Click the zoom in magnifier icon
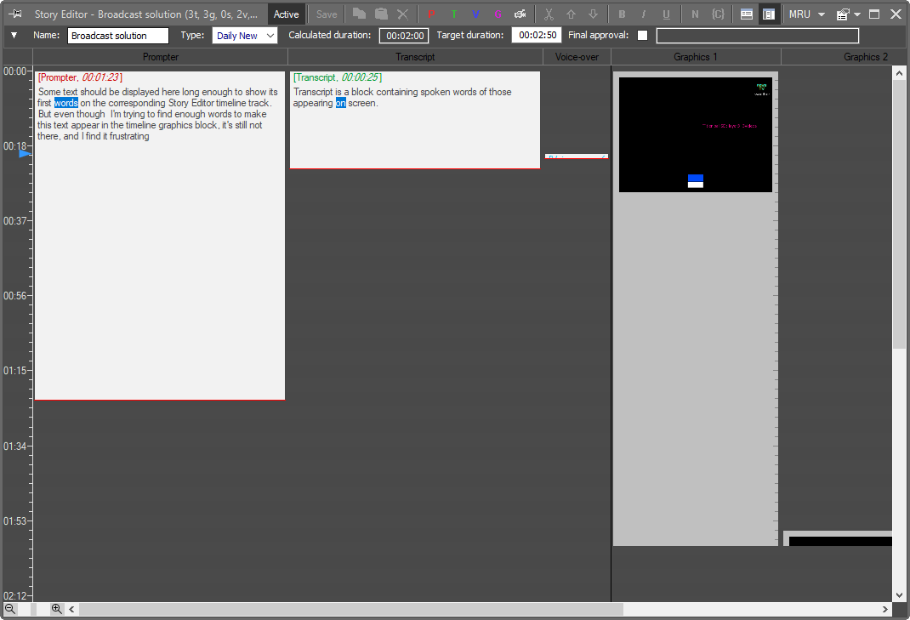 (x=56, y=609)
